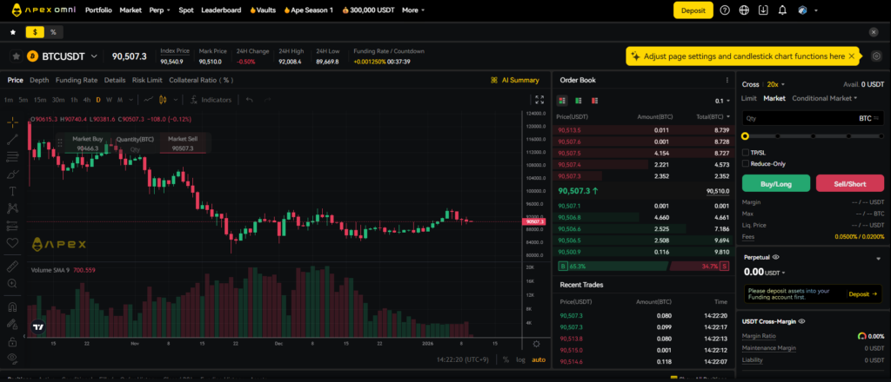The image size is (891, 382).
Task: Select the crosshair cursor tool
Action: 12,122
